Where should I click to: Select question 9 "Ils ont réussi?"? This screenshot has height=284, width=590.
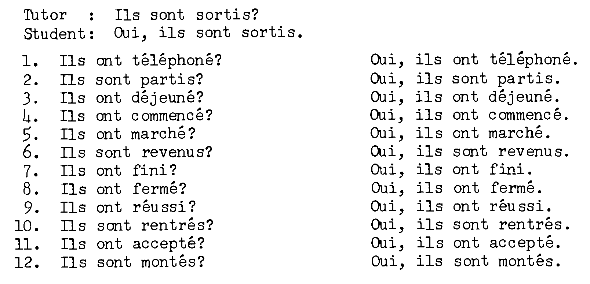point(128,208)
